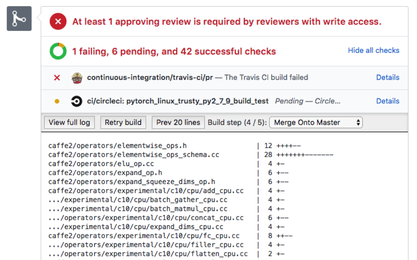Click the Travis CI avatar icon
Viewport: 417px width, 260px height.
pos(77,78)
